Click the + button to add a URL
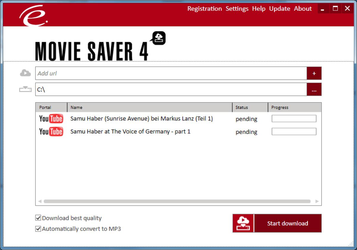The image size is (357, 250). point(314,73)
